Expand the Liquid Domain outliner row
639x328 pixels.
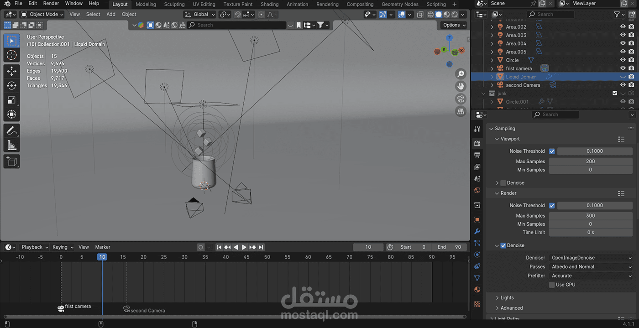point(492,77)
